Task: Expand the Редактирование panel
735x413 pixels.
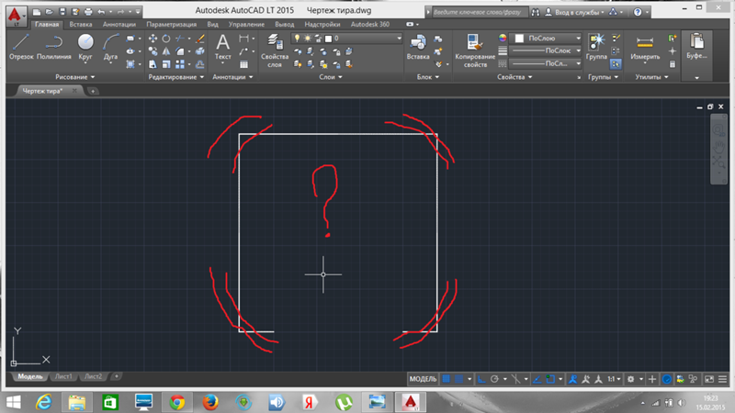Action: tap(176, 77)
